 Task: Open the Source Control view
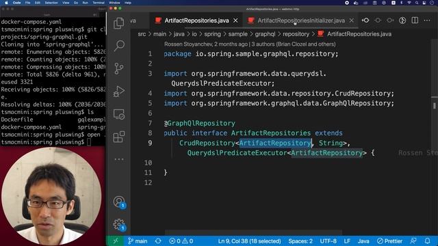click(118, 68)
